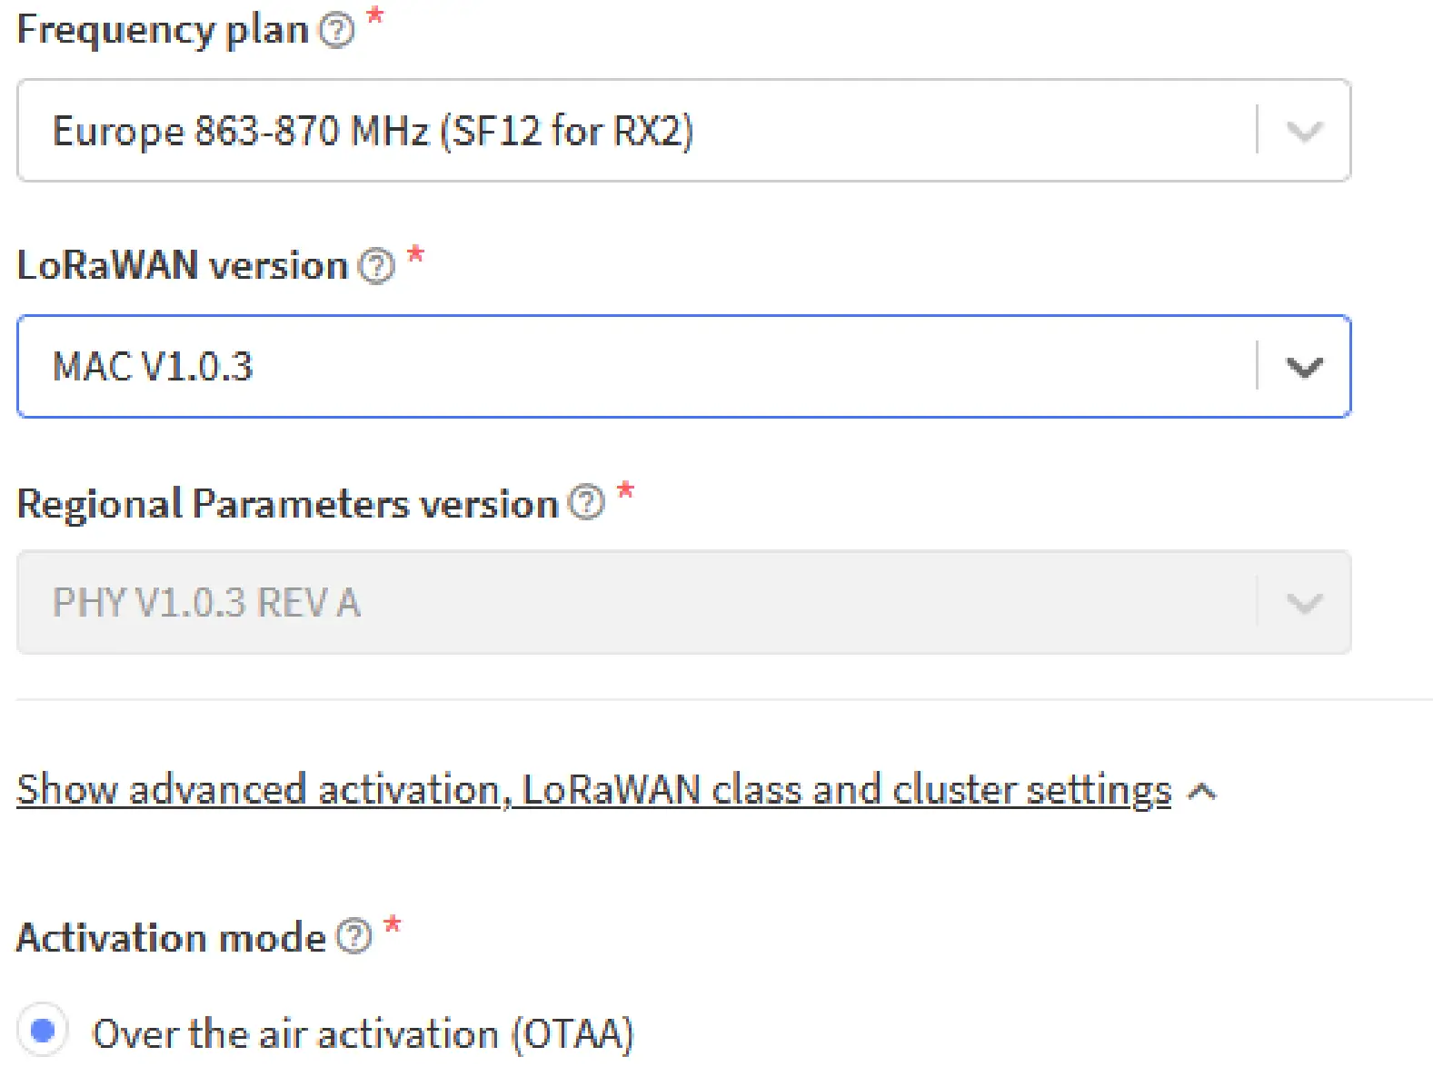Collapse advanced activation, LoRaWAN class settings link
The width and height of the screenshot is (1433, 1086).
tap(593, 790)
